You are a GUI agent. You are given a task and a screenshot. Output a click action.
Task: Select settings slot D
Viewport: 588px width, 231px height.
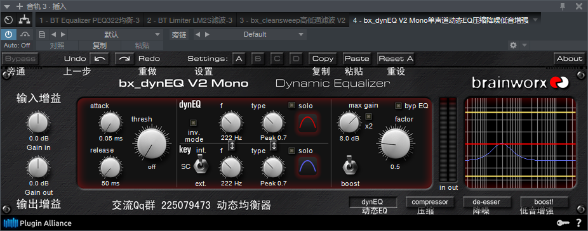pos(297,59)
